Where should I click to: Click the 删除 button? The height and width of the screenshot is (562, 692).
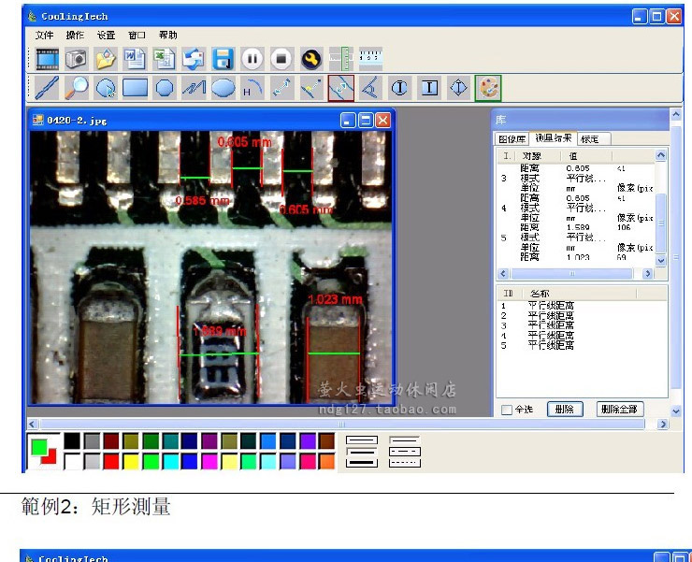point(564,410)
